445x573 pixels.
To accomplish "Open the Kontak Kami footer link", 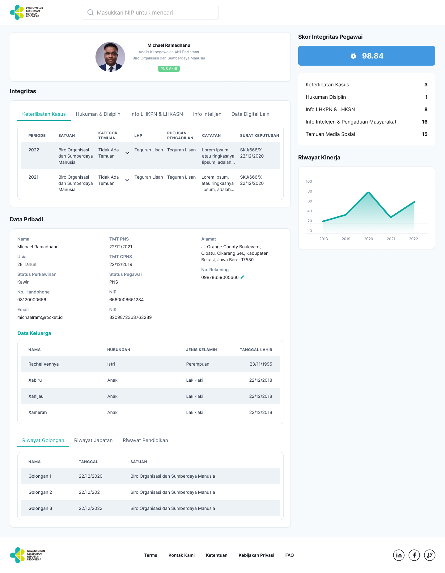I will tap(181, 555).
